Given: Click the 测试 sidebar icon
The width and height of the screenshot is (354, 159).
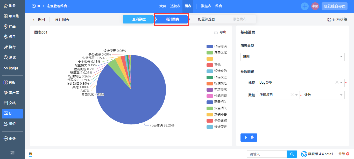Looking at the screenshot, I should (6, 57).
